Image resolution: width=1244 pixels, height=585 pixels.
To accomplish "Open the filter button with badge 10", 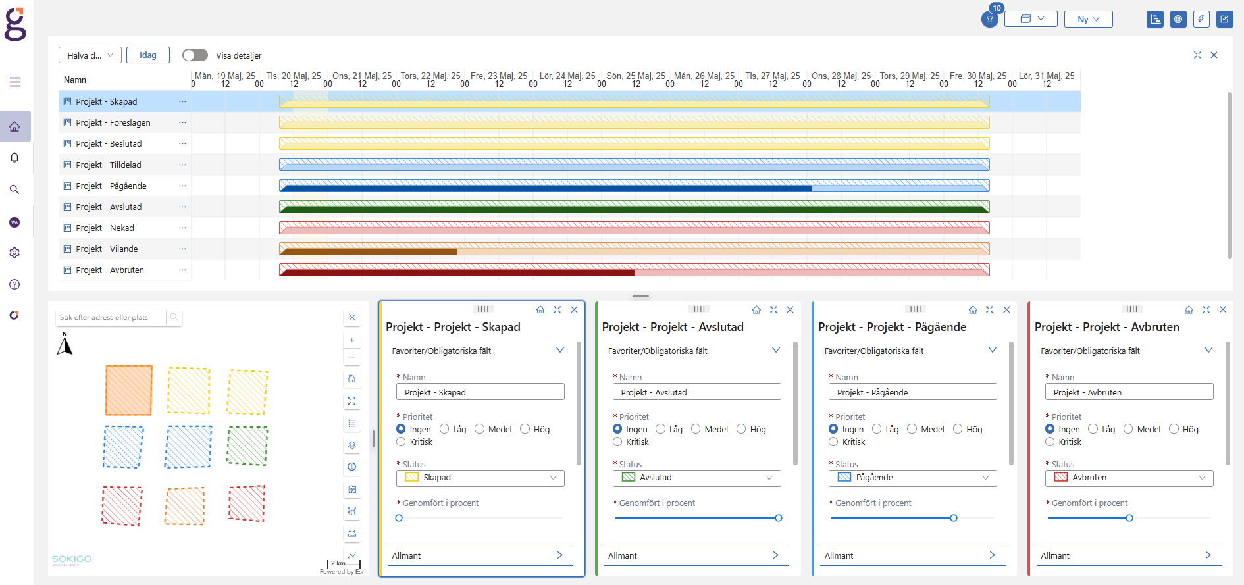I will 989,19.
